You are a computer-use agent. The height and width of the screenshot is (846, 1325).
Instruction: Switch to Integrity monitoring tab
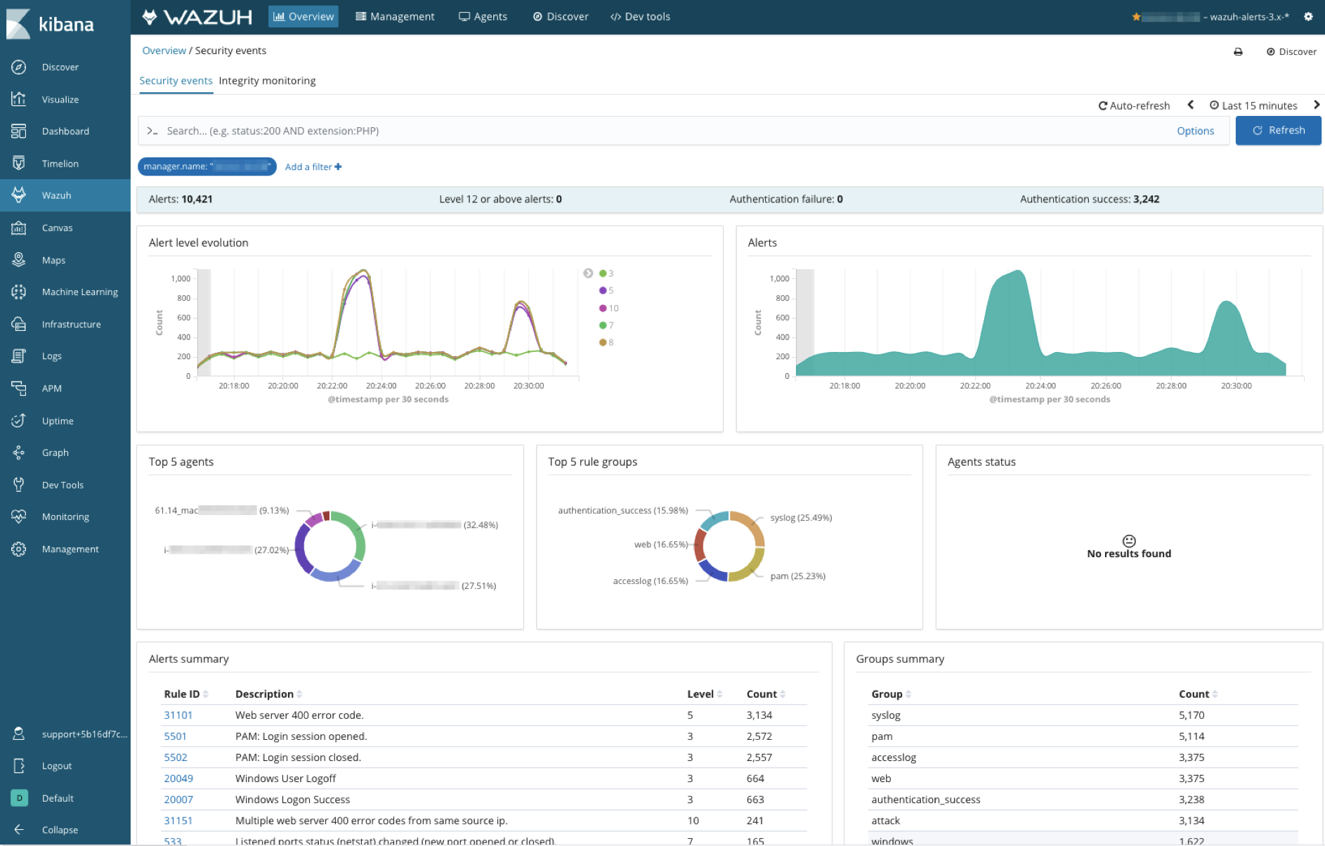[x=267, y=81]
